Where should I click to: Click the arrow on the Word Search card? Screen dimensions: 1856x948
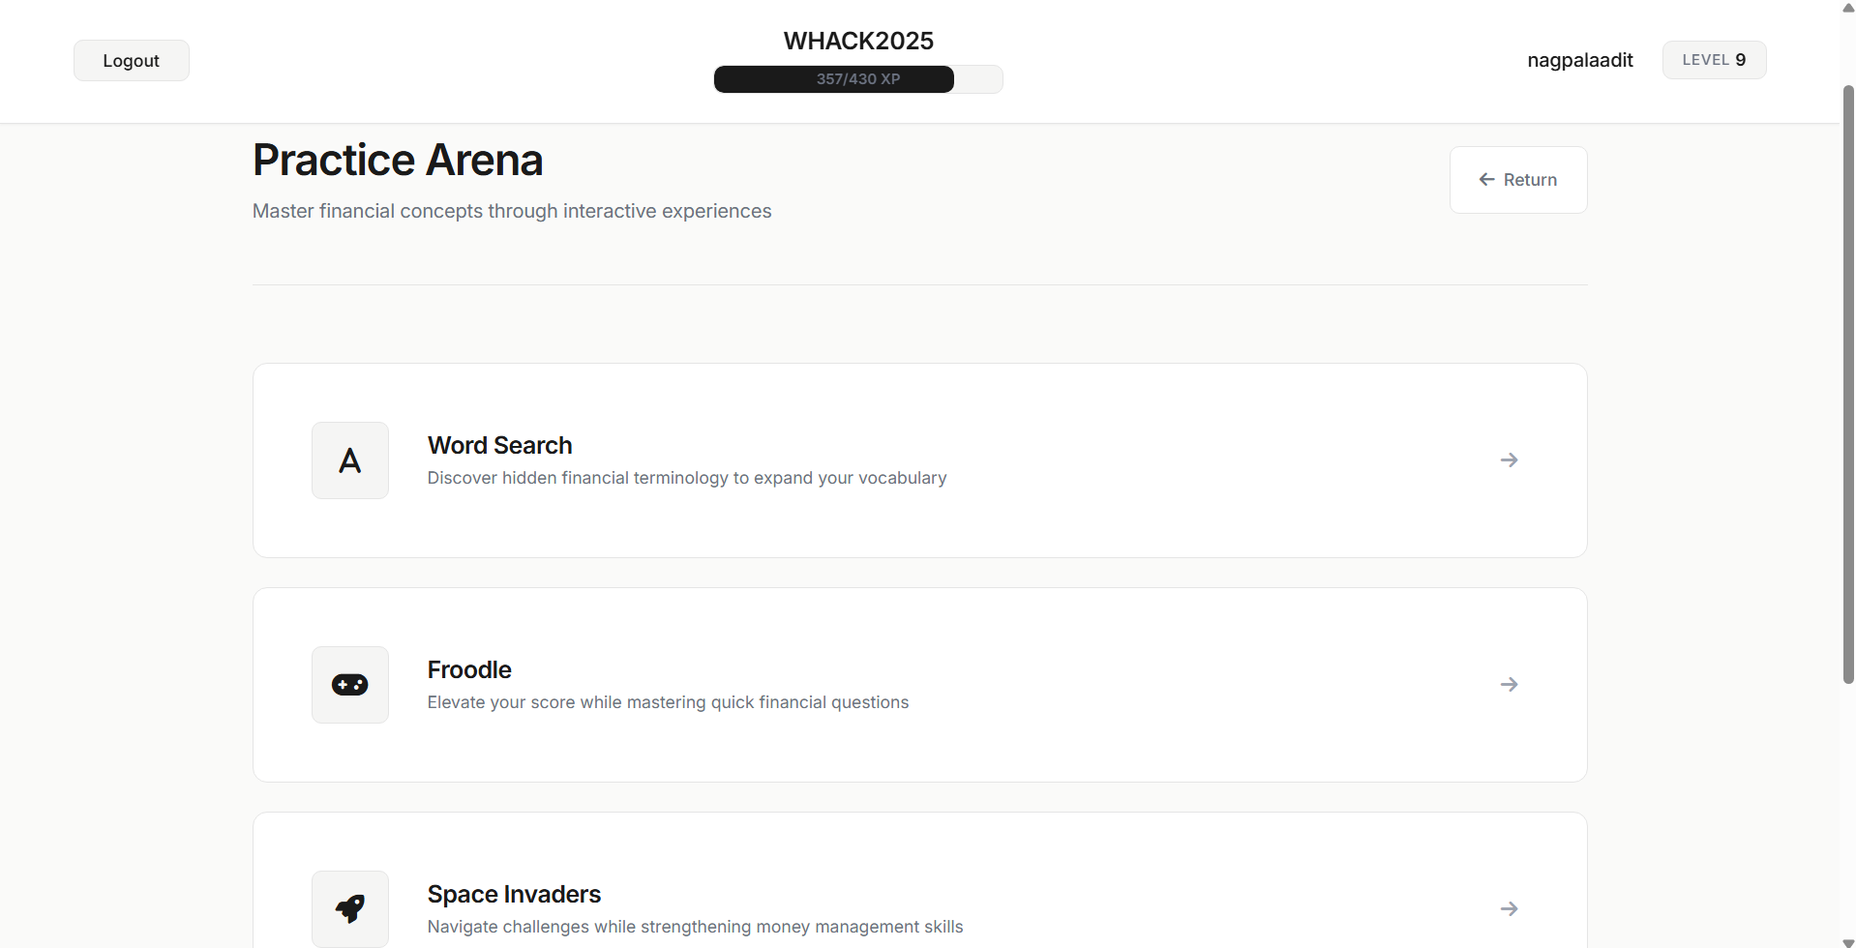1509,460
